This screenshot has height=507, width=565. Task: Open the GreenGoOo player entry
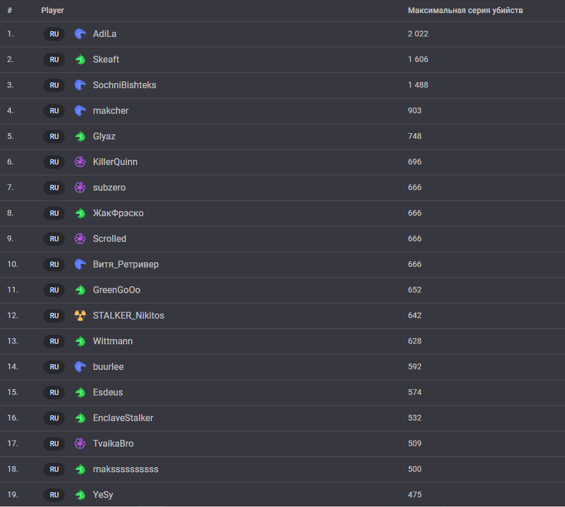point(116,290)
